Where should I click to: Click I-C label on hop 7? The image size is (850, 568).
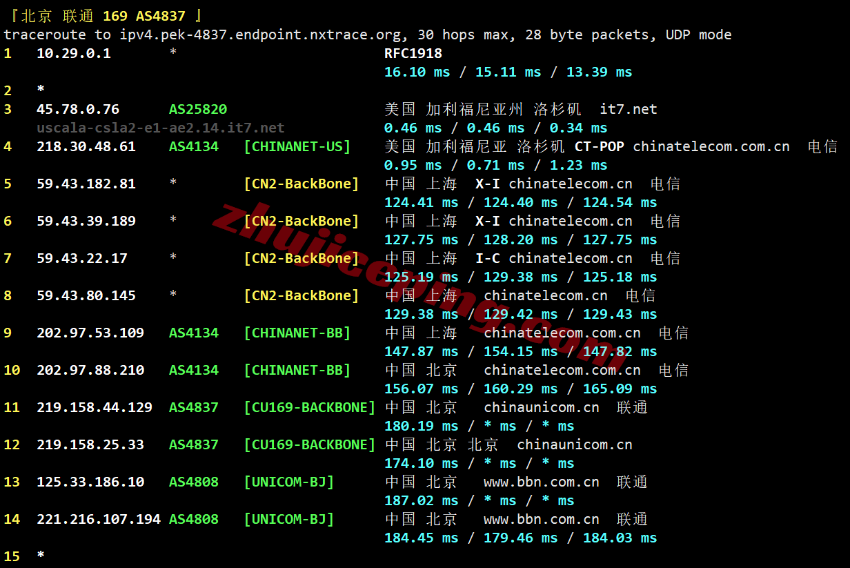[488, 258]
